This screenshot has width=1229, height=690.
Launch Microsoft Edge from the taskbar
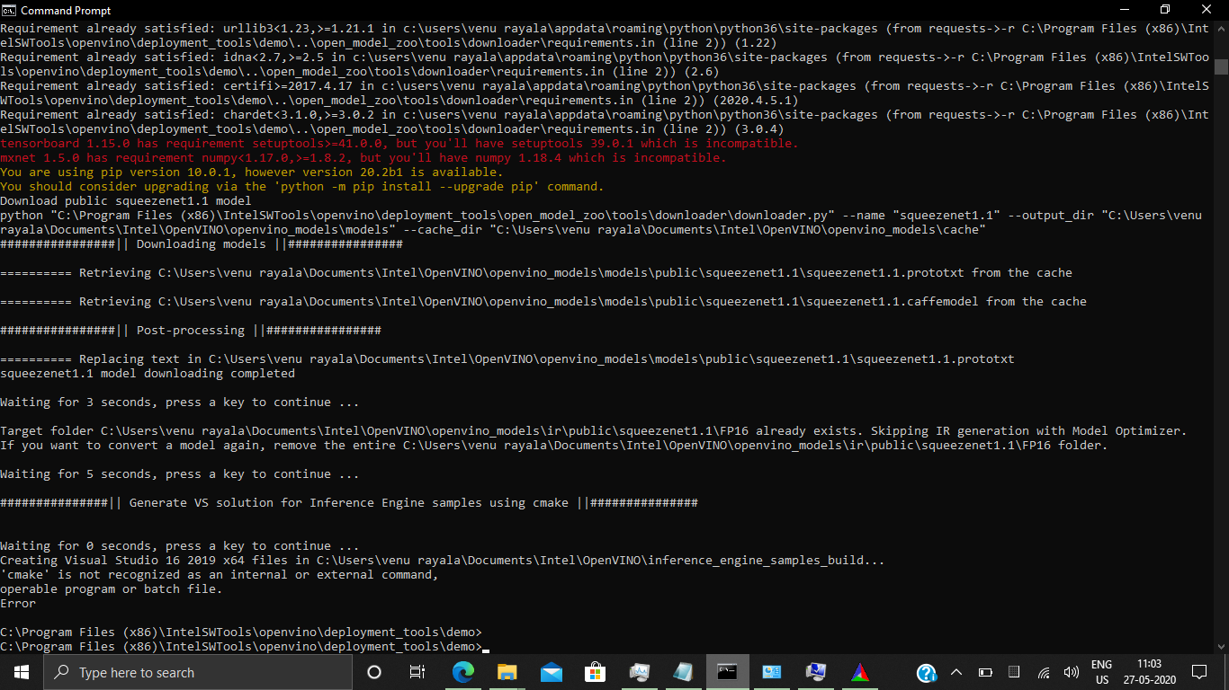click(x=462, y=672)
